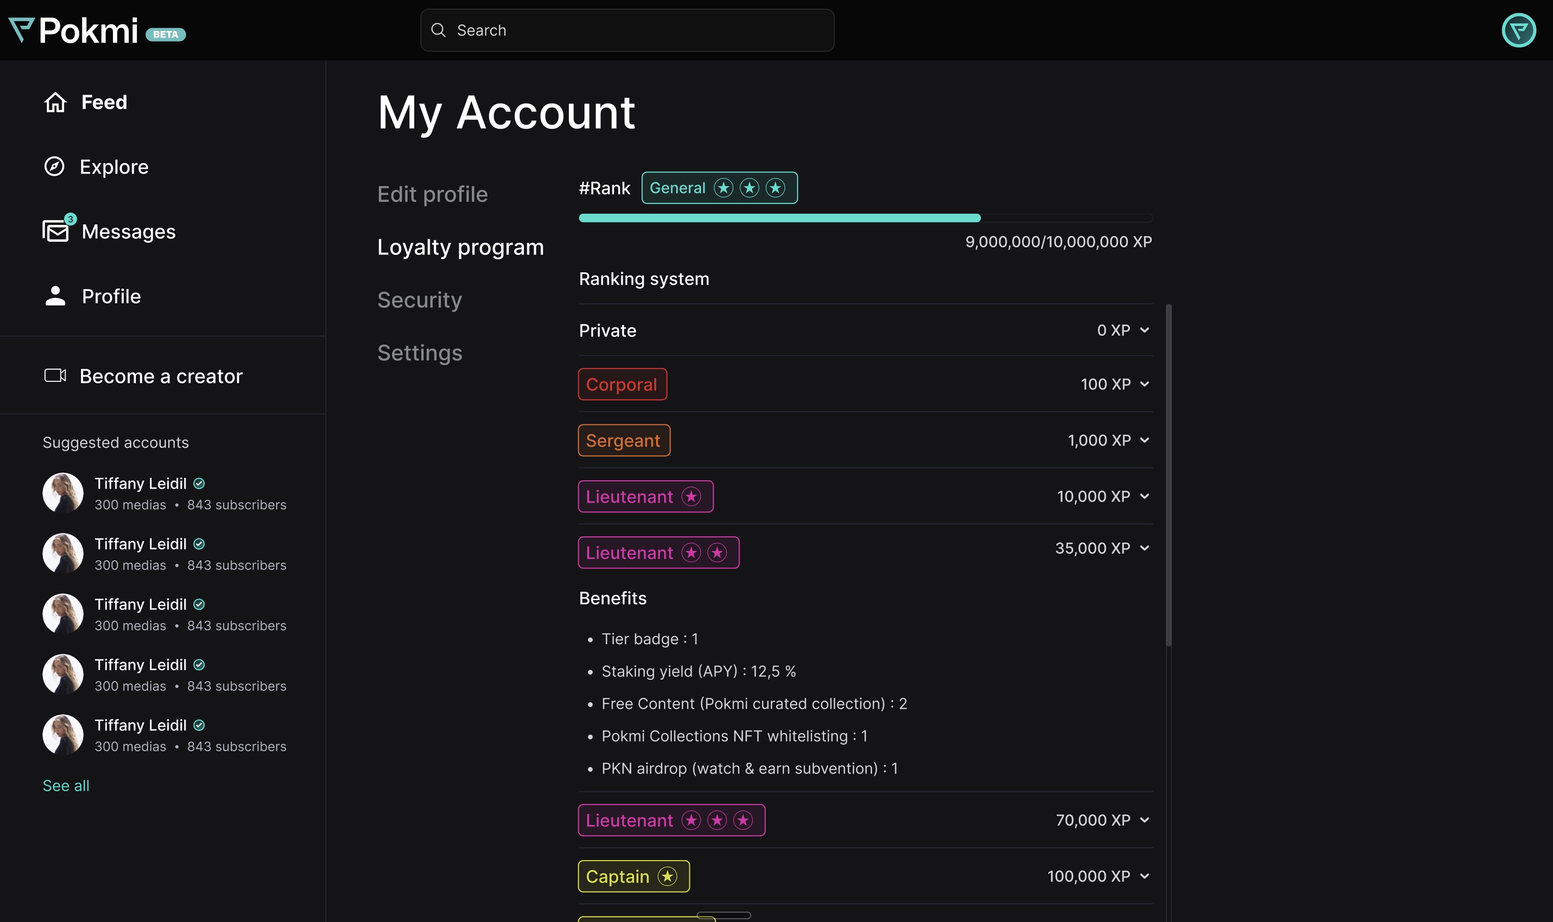Go to Explore in sidebar
Viewport: 1553px width, 922px height.
(x=97, y=166)
